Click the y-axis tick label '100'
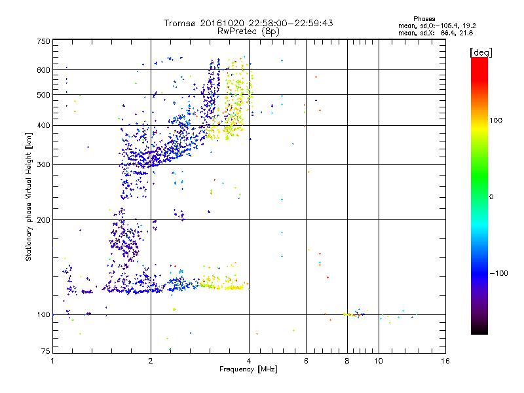Image resolution: width=524 pixels, height=393 pixels. coord(43,315)
